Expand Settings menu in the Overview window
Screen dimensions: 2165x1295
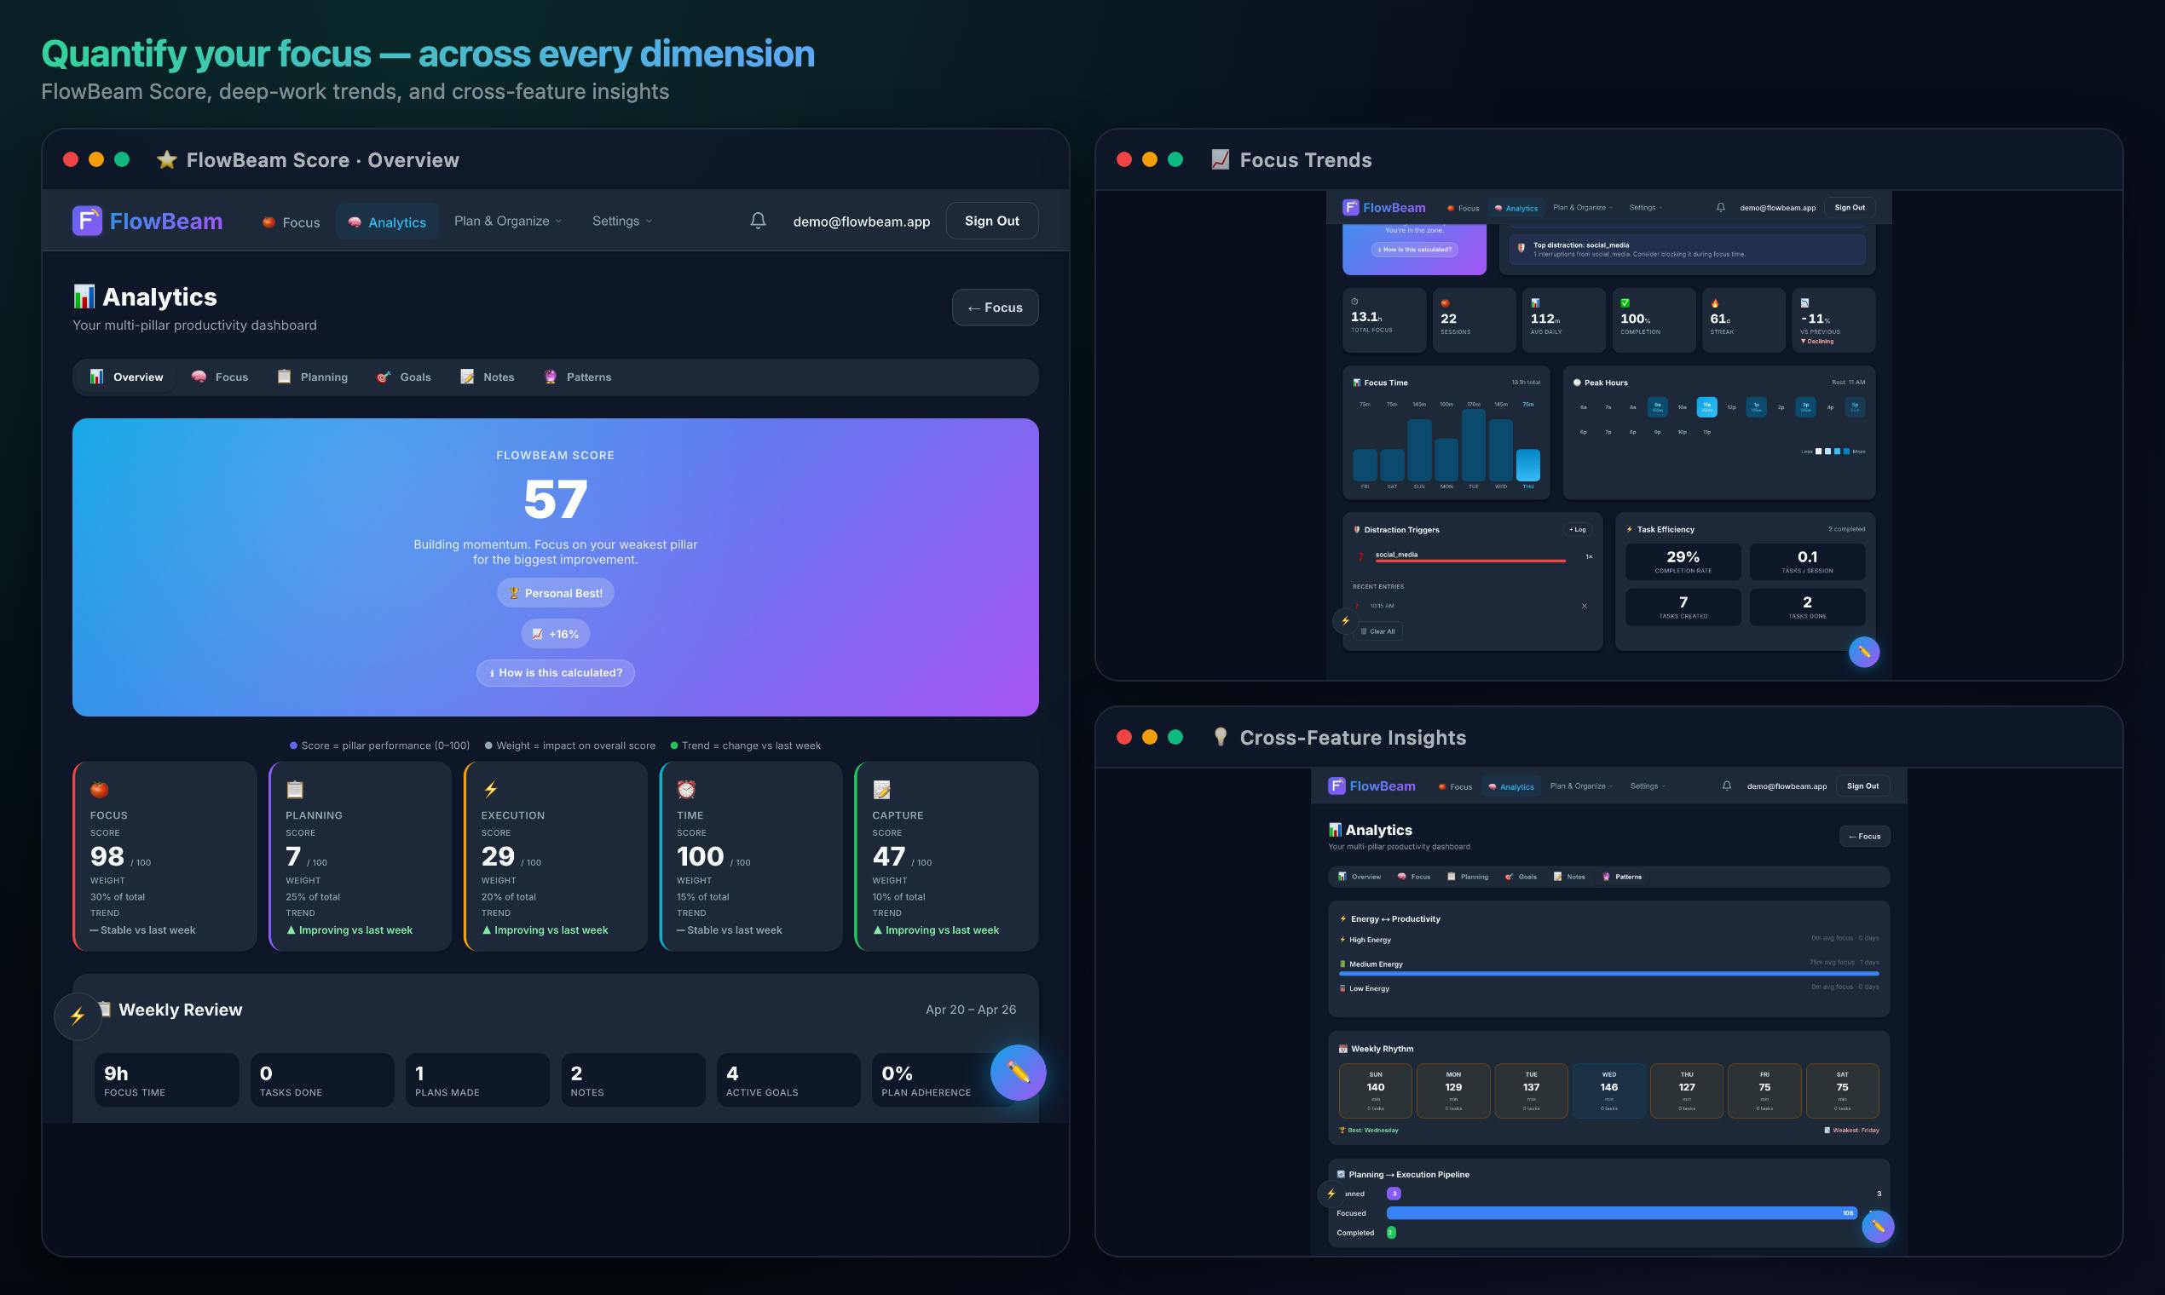click(x=622, y=221)
